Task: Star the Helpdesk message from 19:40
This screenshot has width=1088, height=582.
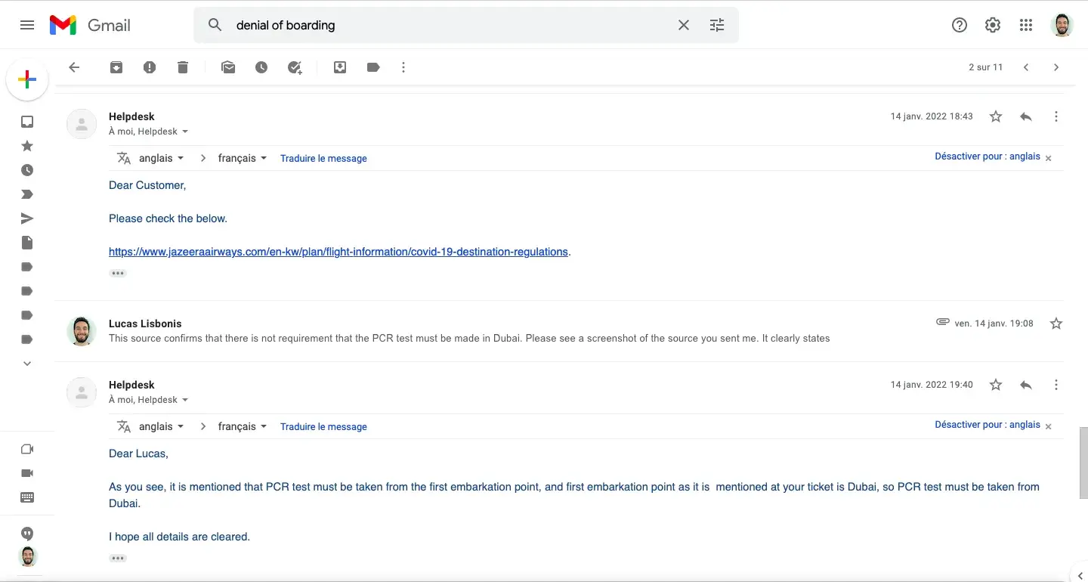Action: click(996, 385)
